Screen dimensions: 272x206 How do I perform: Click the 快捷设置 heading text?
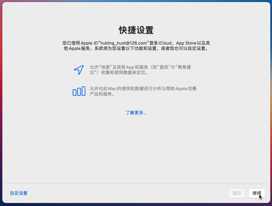[x=136, y=30]
